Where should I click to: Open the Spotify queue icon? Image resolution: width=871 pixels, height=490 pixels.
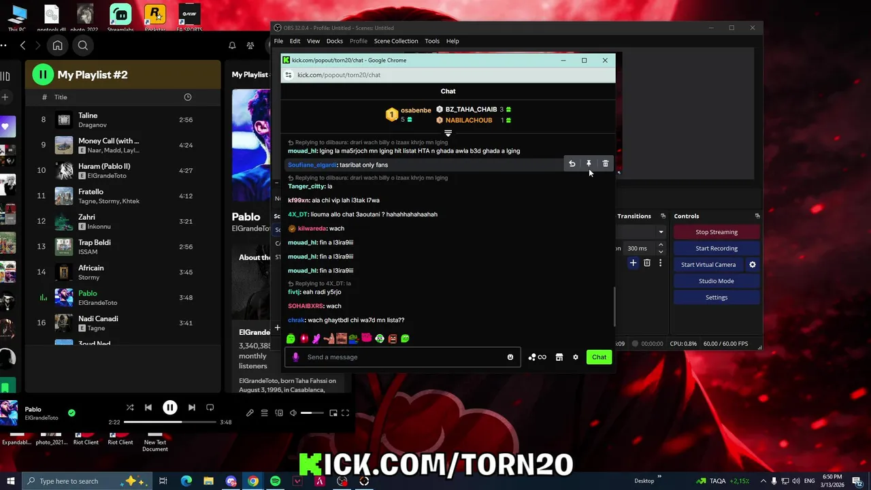tap(265, 413)
